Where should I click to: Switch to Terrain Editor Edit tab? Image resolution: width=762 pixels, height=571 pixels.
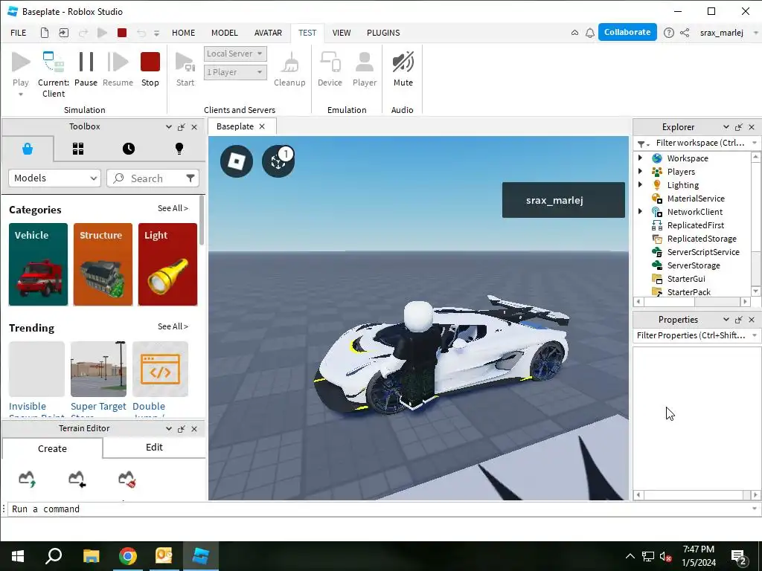(x=154, y=447)
